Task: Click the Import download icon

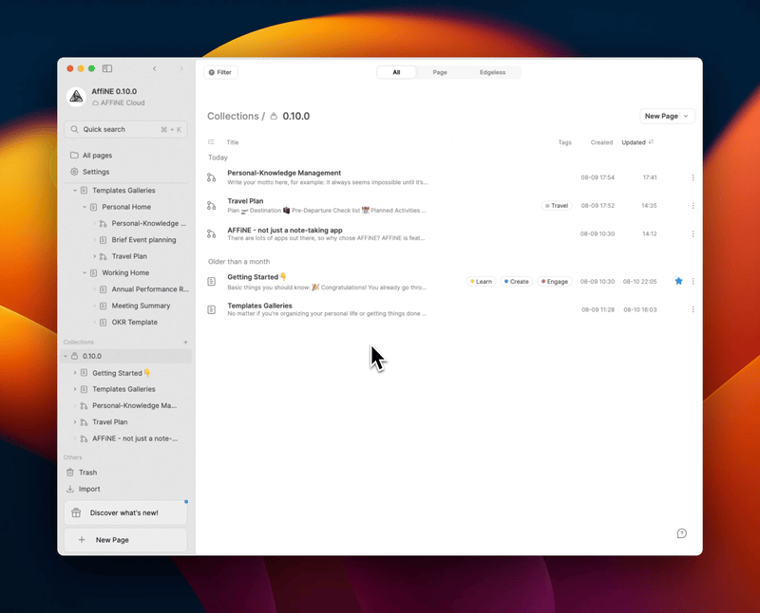Action: [70, 489]
